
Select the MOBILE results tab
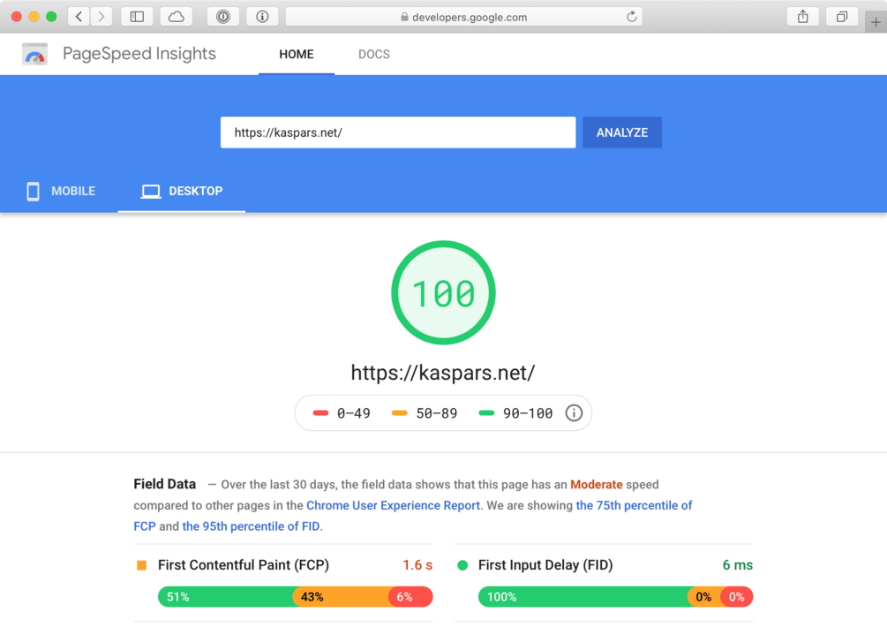point(61,192)
